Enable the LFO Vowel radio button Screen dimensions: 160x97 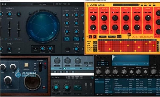click(64, 11)
